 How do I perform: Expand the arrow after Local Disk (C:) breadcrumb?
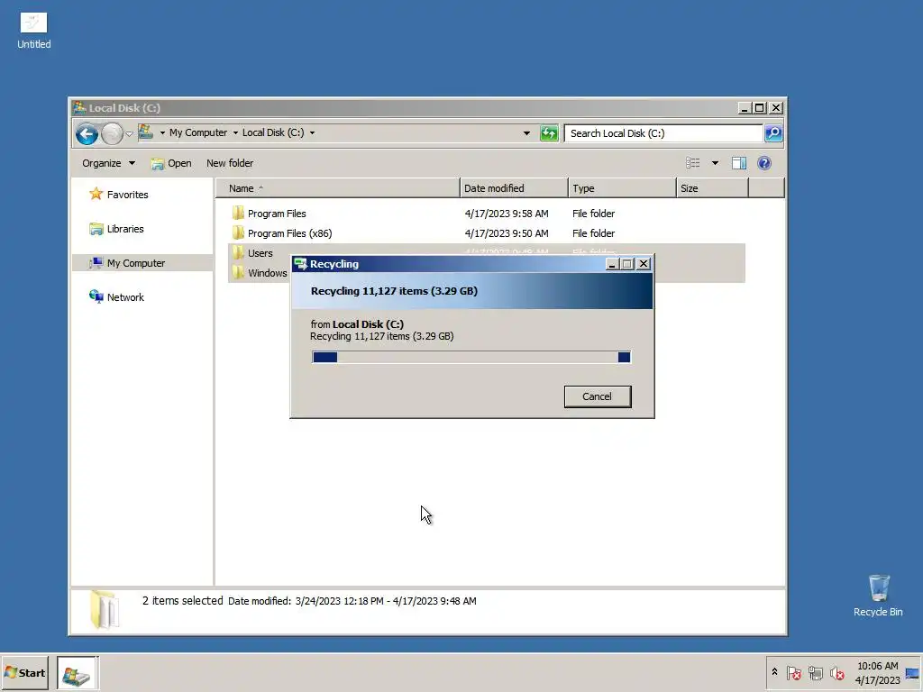coord(312,133)
